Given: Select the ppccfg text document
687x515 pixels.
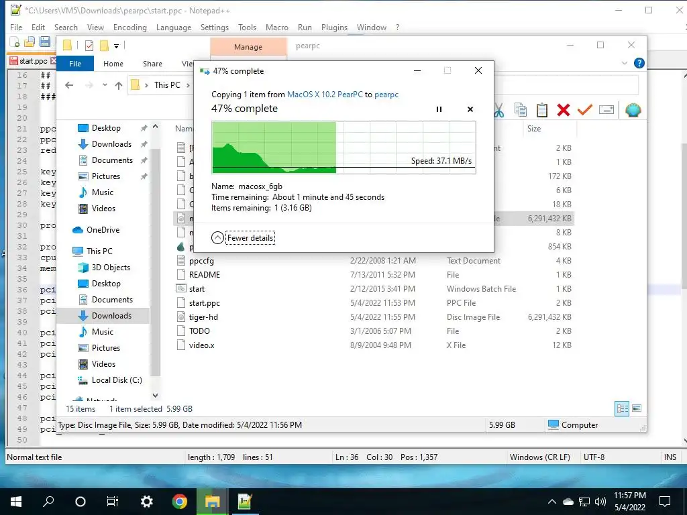Looking at the screenshot, I should coord(201,261).
